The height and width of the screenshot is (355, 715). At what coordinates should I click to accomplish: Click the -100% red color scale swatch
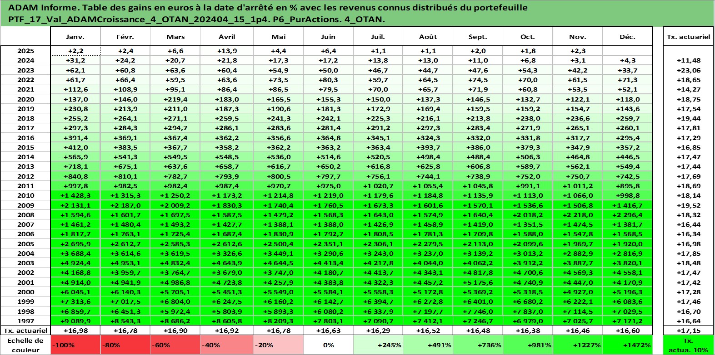pyautogui.click(x=75, y=345)
